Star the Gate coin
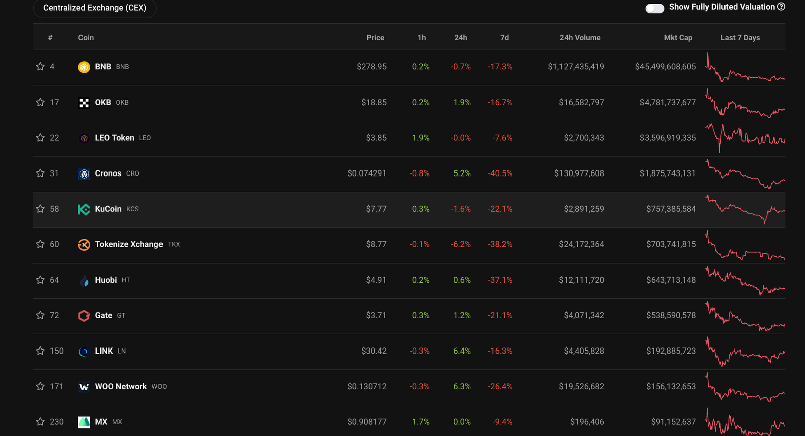Screen dimensions: 805x436 pos(40,315)
